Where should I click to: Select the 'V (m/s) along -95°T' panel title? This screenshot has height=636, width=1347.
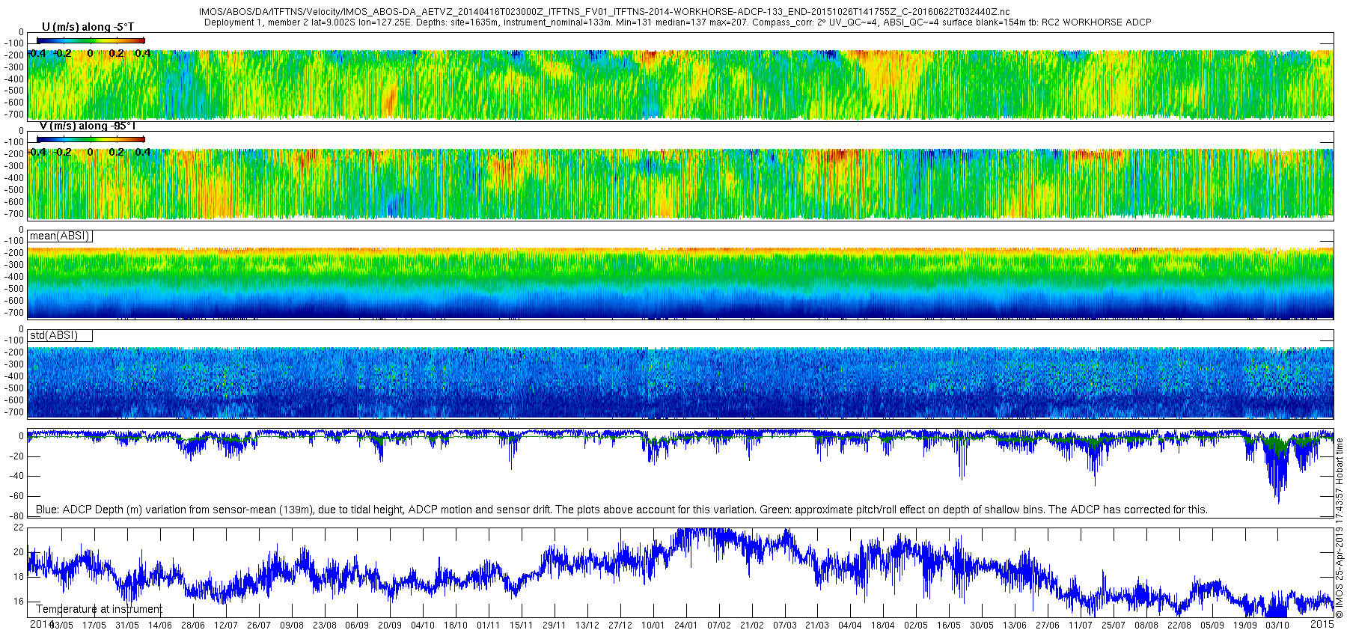pyautogui.click(x=88, y=126)
